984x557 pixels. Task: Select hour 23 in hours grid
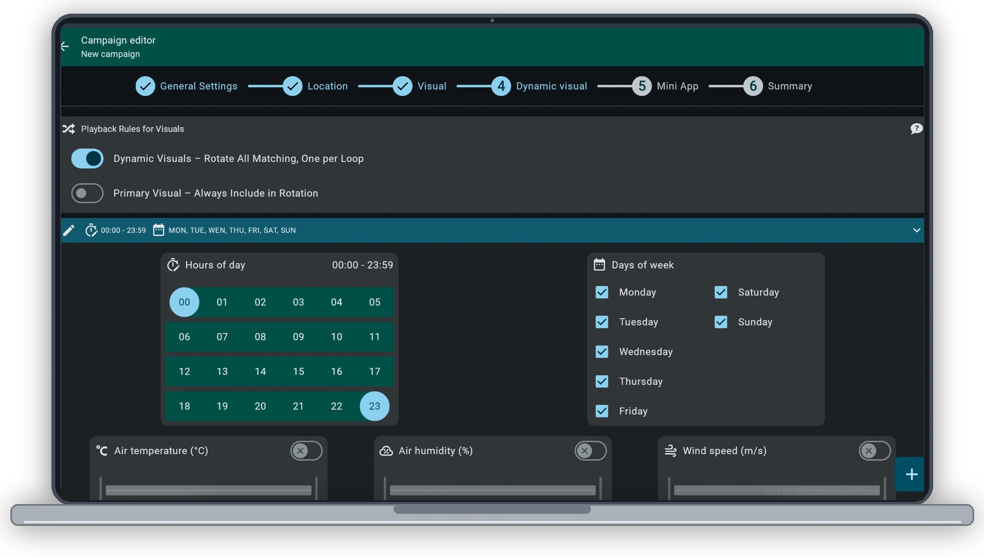[374, 406]
